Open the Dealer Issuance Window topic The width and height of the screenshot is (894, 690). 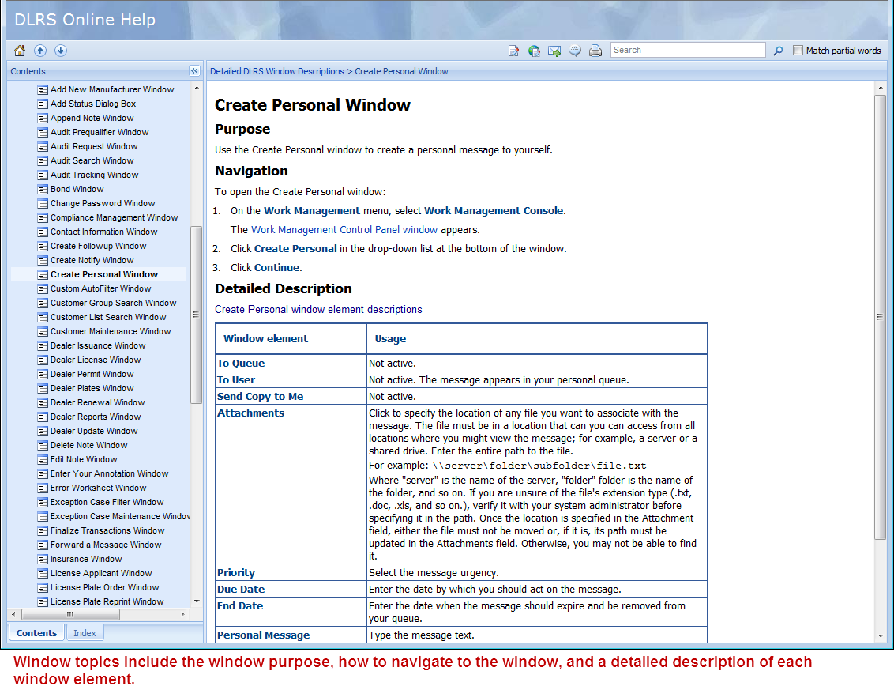[98, 346]
